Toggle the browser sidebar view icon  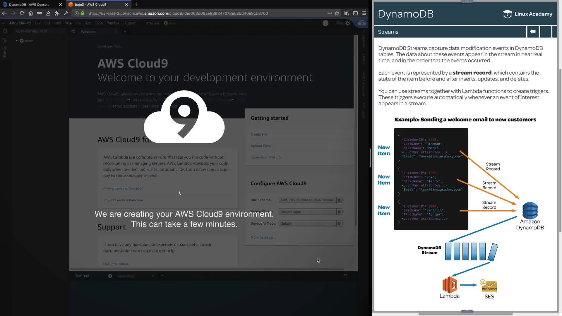(355, 13)
